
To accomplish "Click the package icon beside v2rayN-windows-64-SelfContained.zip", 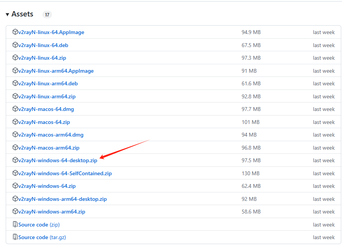I will point(15,173).
